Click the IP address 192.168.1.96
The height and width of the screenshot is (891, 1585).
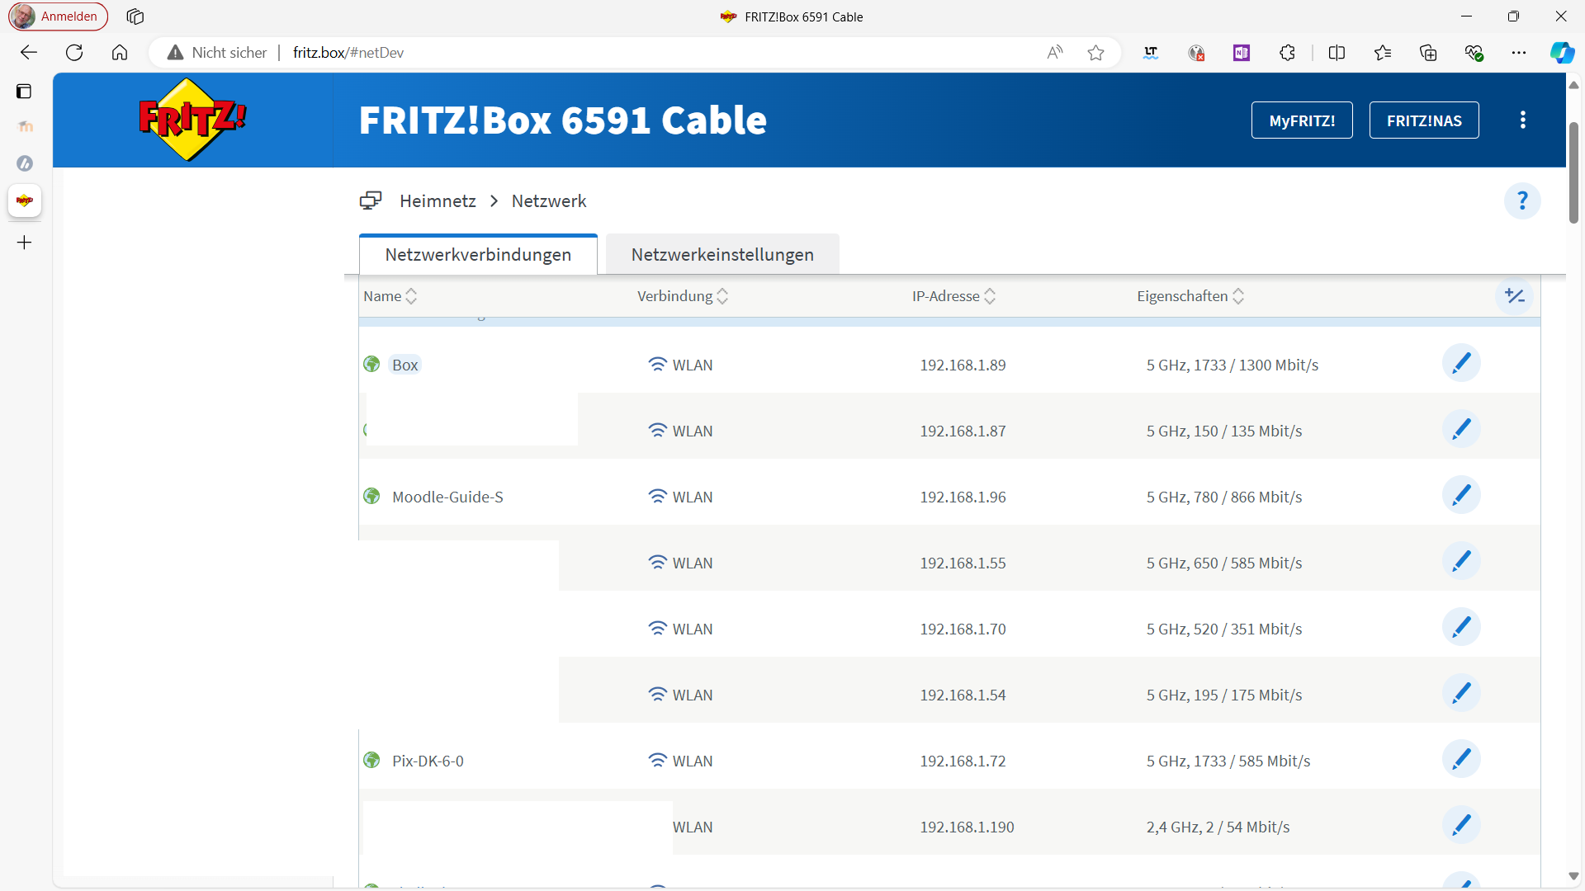point(963,497)
